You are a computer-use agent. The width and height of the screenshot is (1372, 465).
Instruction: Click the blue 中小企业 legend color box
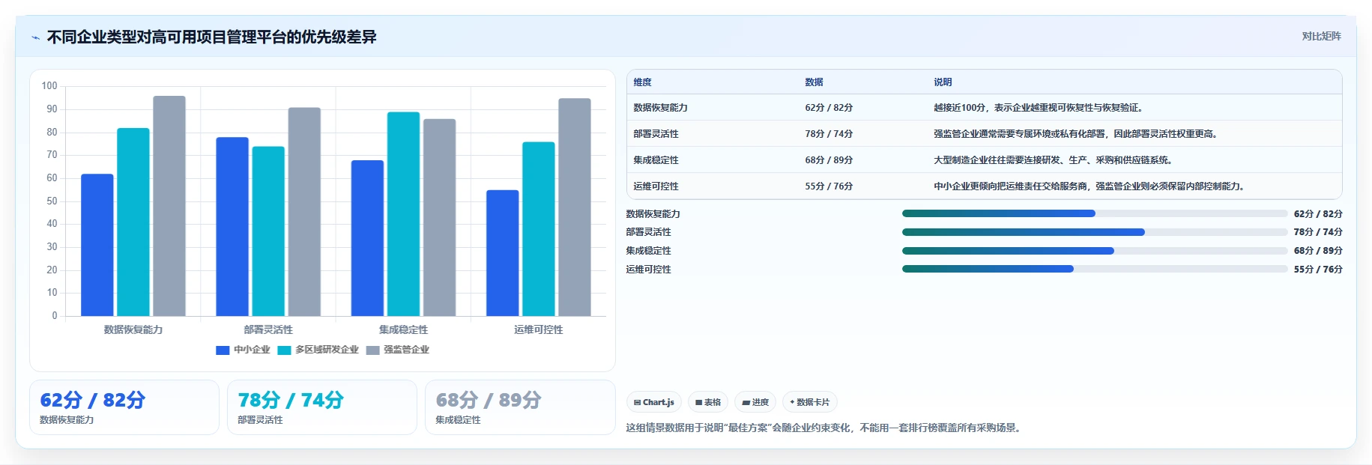(x=223, y=350)
